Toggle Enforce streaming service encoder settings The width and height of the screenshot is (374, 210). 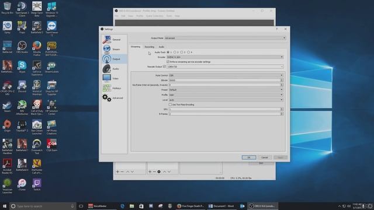coord(168,62)
